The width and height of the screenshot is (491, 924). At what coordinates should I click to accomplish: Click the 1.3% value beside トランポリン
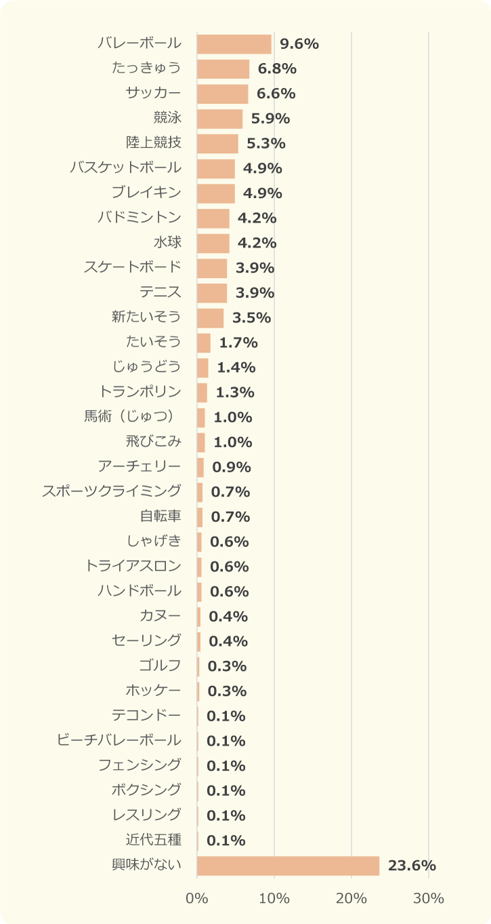pos(235,393)
